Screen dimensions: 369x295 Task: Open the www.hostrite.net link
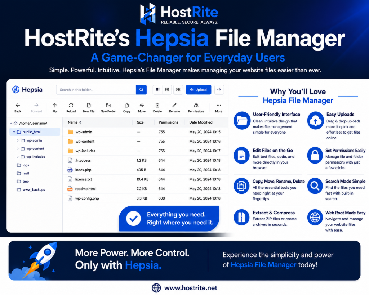[191, 288]
